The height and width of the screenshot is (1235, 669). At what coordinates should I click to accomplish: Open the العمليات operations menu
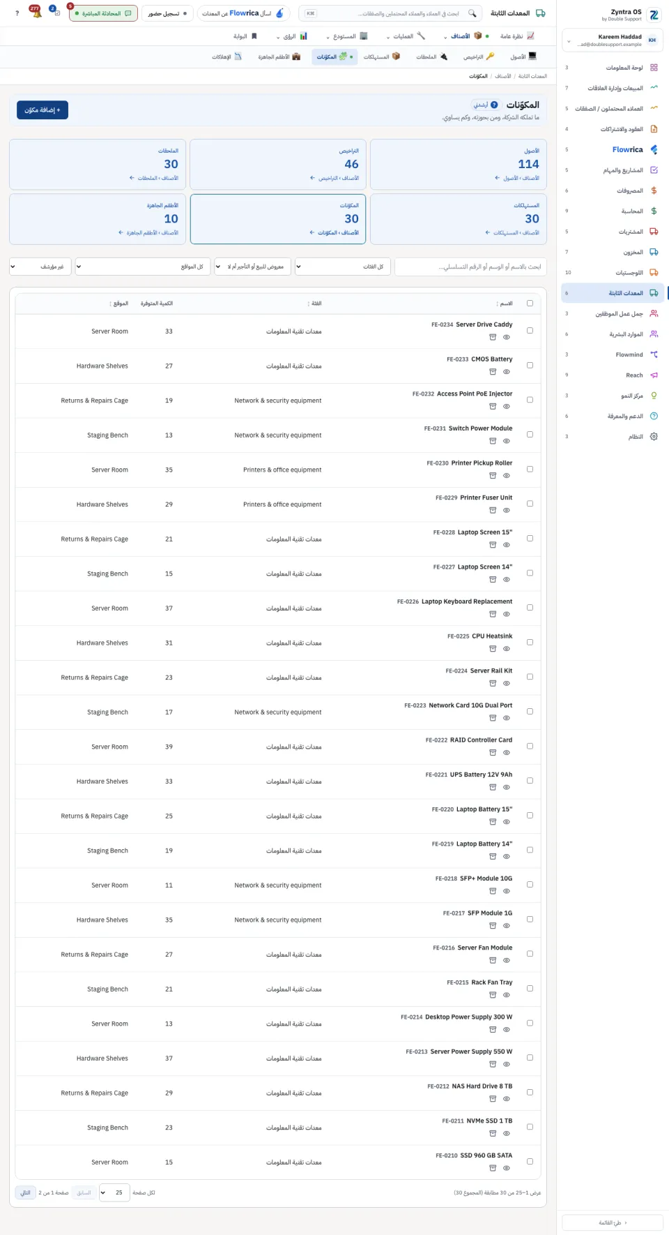click(406, 36)
